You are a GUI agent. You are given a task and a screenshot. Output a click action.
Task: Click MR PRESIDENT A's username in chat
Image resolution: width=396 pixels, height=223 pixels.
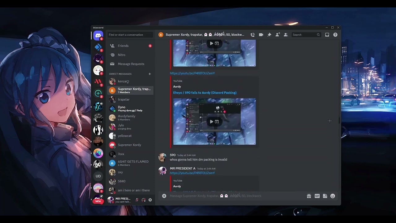click(x=183, y=168)
